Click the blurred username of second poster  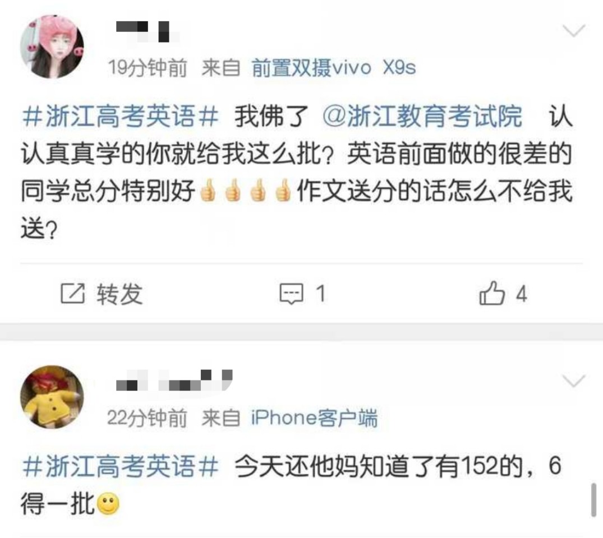click(x=174, y=381)
